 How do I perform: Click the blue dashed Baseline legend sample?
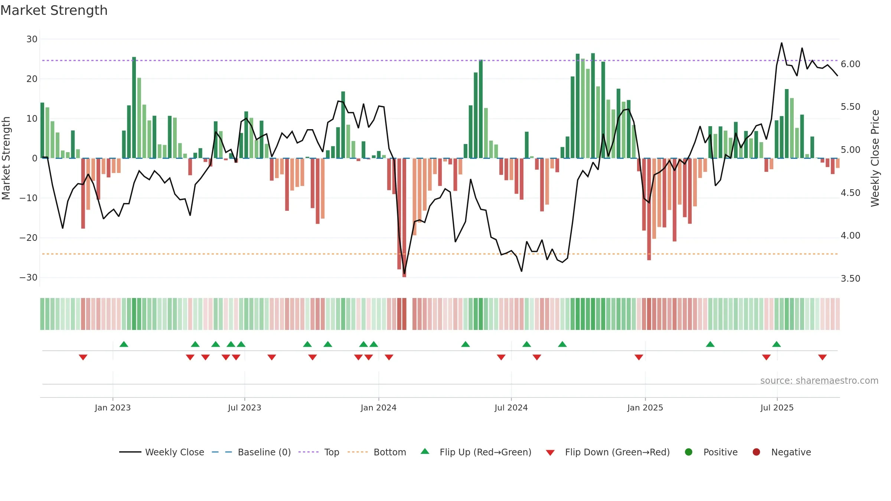[222, 452]
